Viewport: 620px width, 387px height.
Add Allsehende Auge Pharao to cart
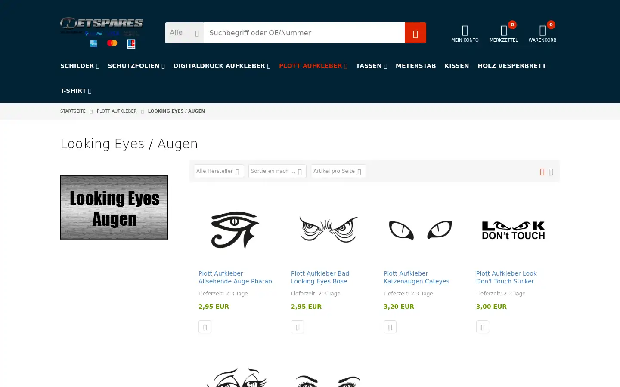(205, 327)
